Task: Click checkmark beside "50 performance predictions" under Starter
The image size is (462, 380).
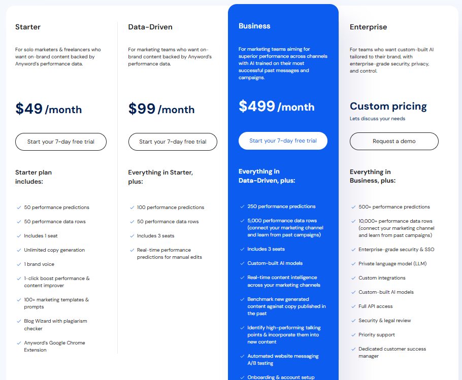Action: (19, 207)
